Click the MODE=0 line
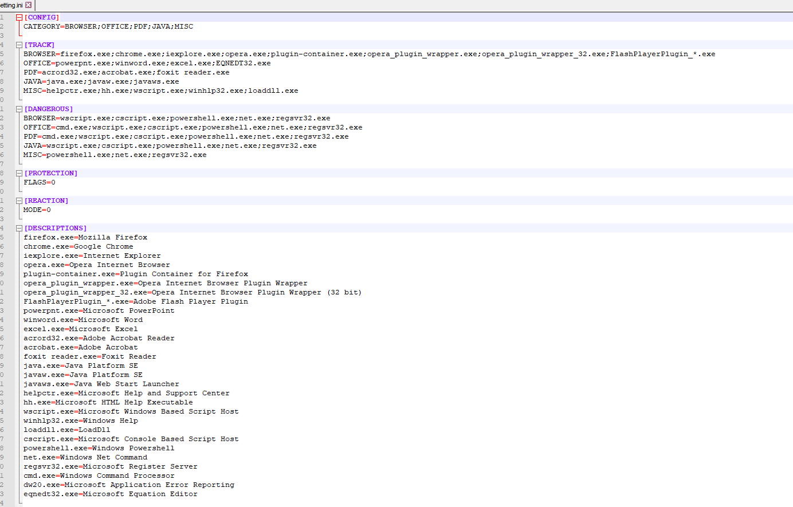 point(37,210)
